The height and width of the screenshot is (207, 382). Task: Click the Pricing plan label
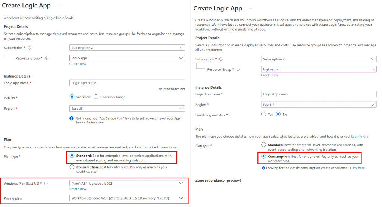(13, 198)
